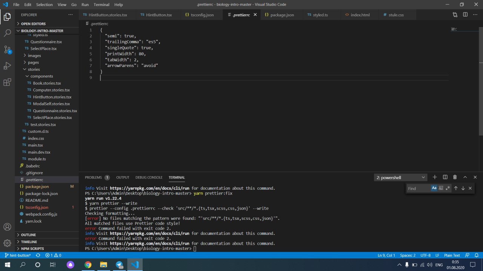Toggle Use Regular Expression in find
This screenshot has width=483, height=271.
(448, 188)
